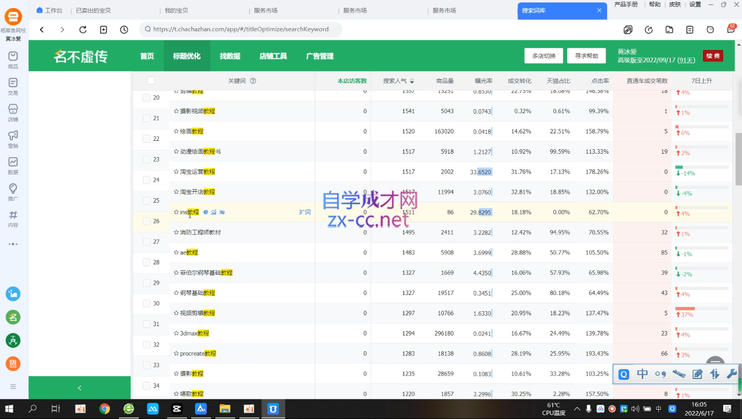
Task: Open the 皮肤 skin option
Action: pos(675,4)
